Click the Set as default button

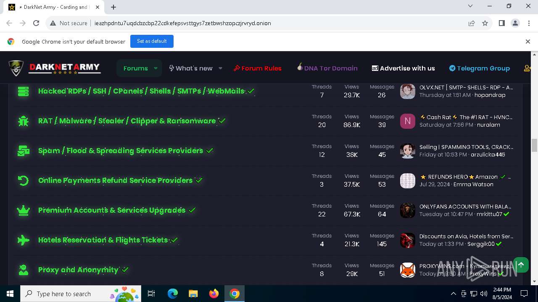coord(152,41)
